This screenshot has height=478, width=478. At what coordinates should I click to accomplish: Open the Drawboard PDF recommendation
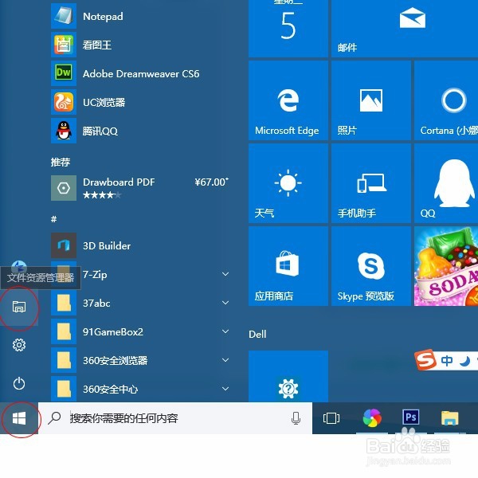coord(140,188)
